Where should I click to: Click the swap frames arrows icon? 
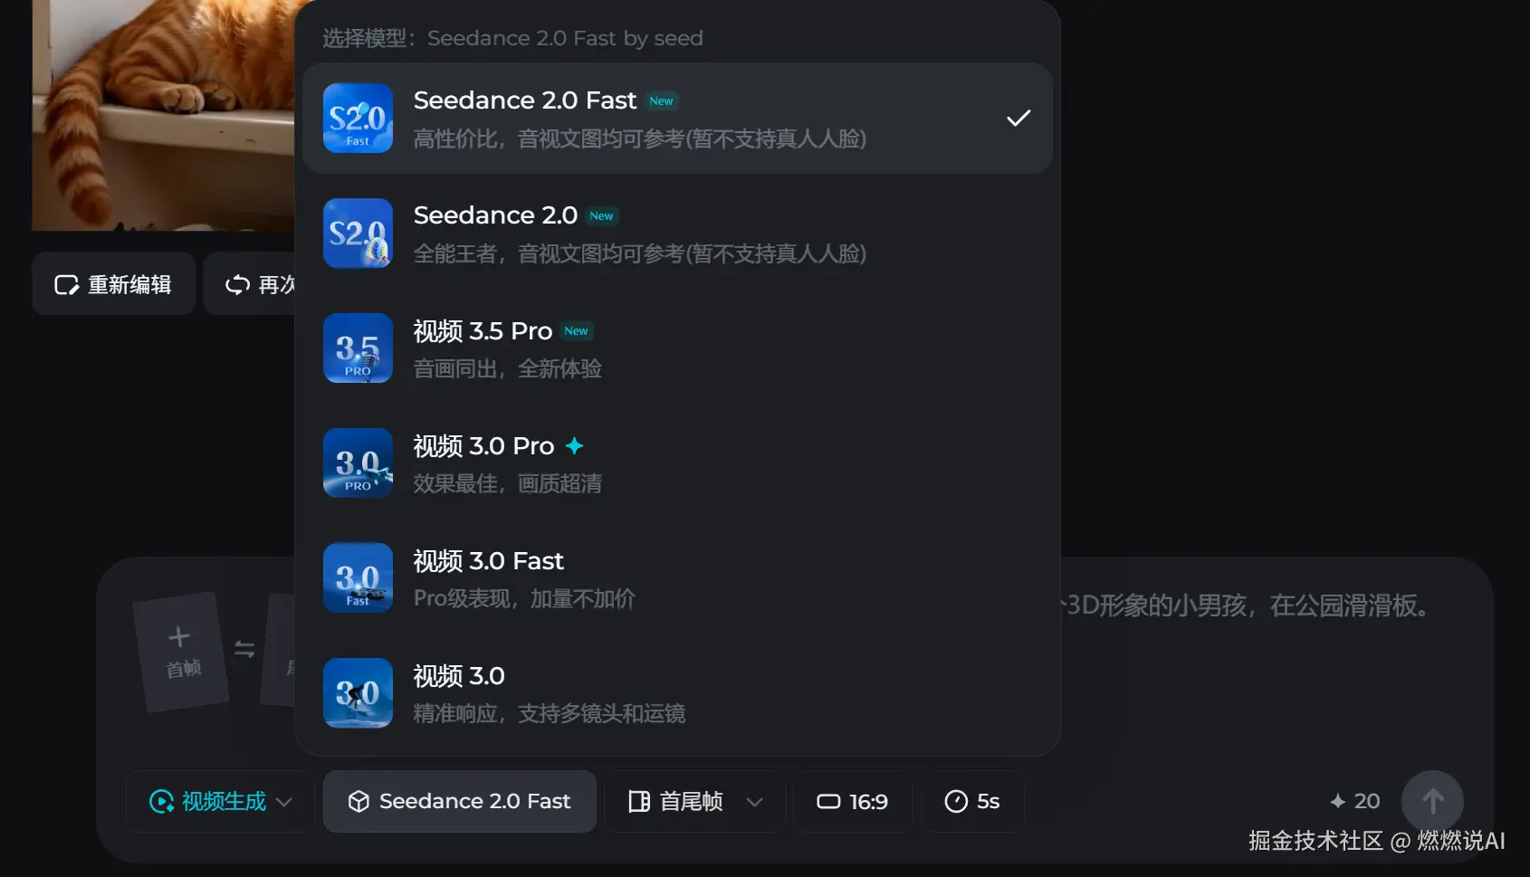(x=244, y=649)
